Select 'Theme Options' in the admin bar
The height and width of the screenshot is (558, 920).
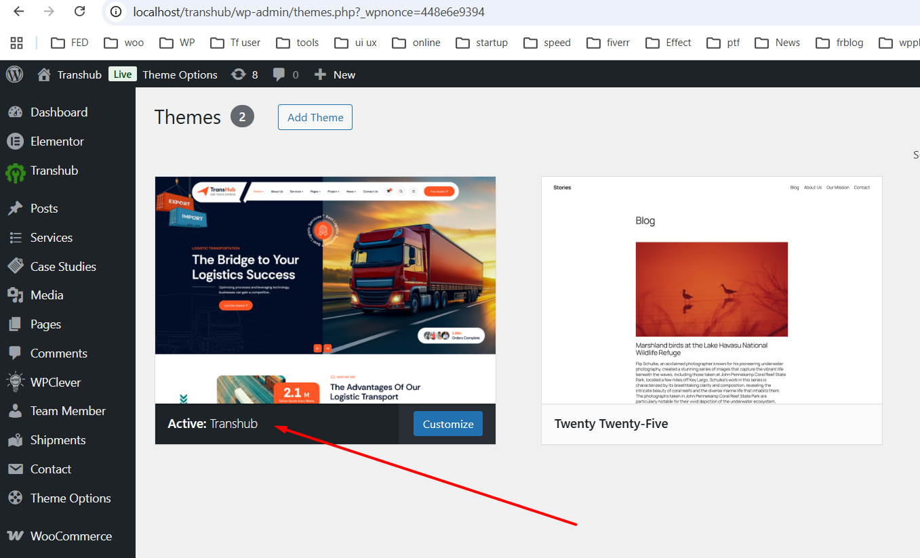click(180, 74)
